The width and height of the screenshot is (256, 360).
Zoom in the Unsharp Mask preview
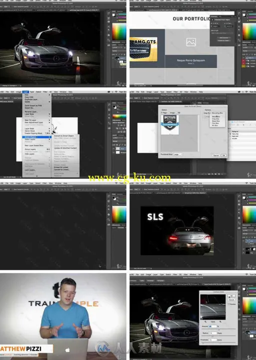[x=220, y=321]
